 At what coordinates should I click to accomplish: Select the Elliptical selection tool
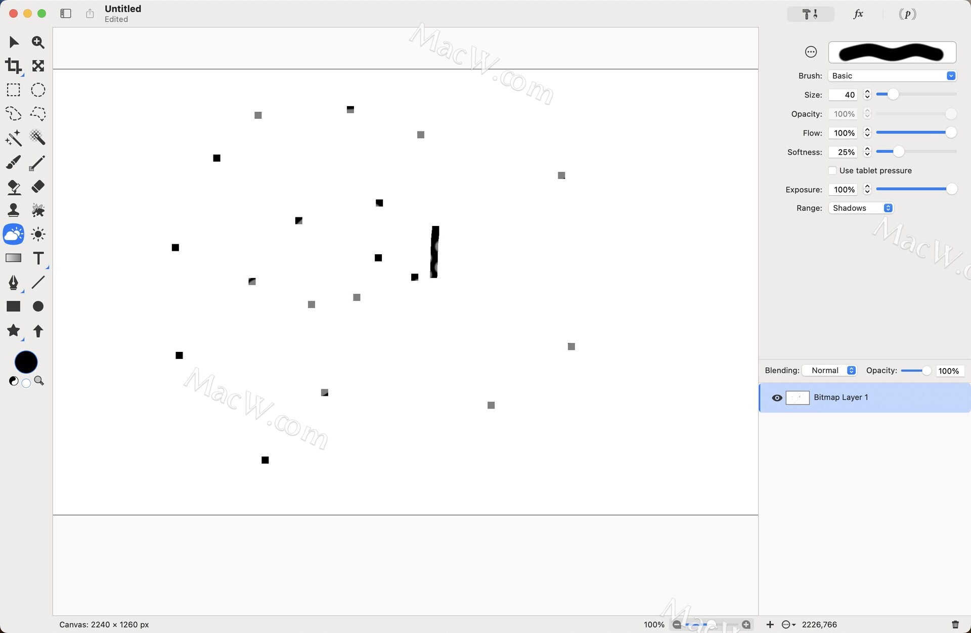[x=38, y=90]
